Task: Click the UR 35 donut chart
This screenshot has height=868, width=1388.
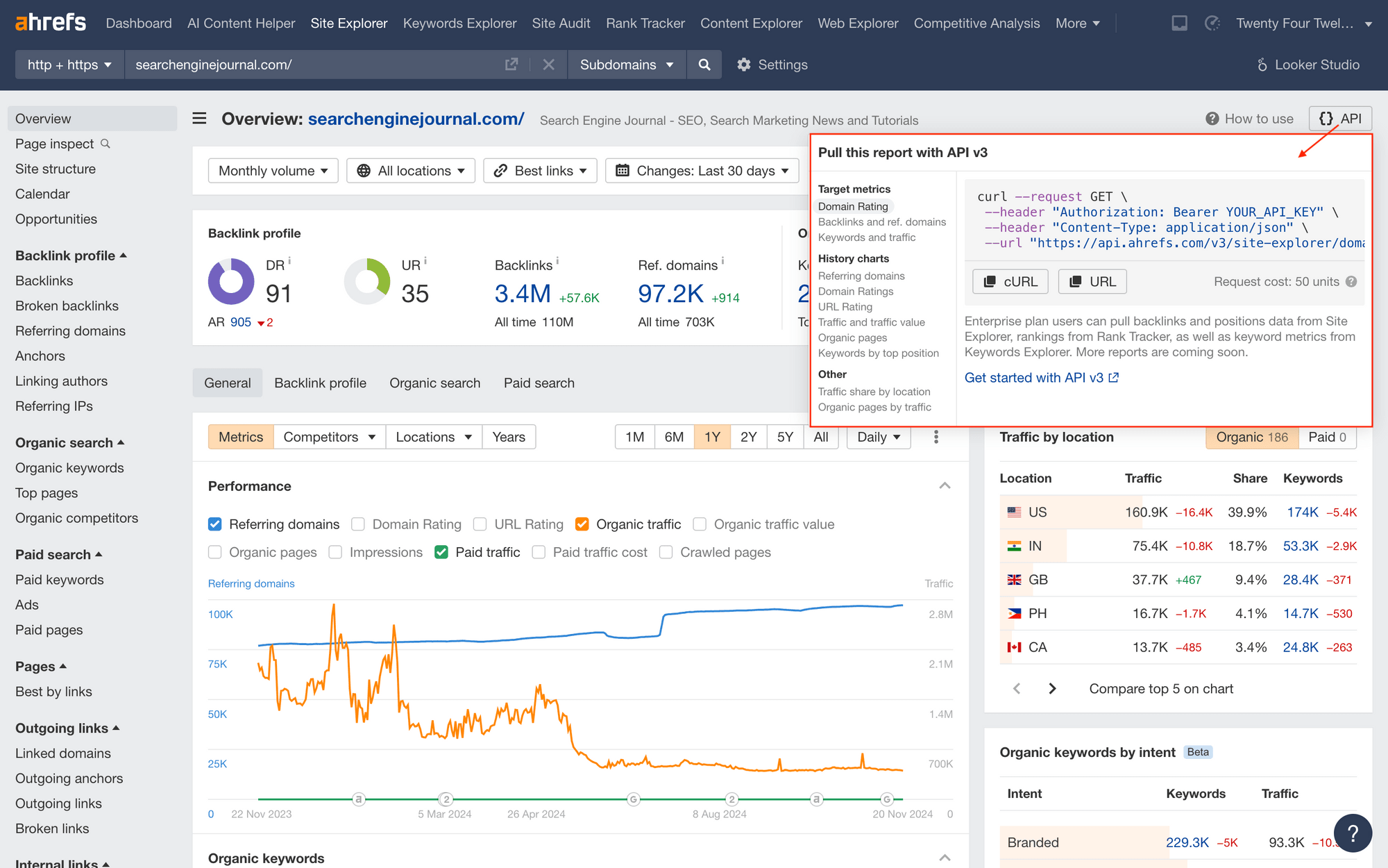Action: (367, 282)
